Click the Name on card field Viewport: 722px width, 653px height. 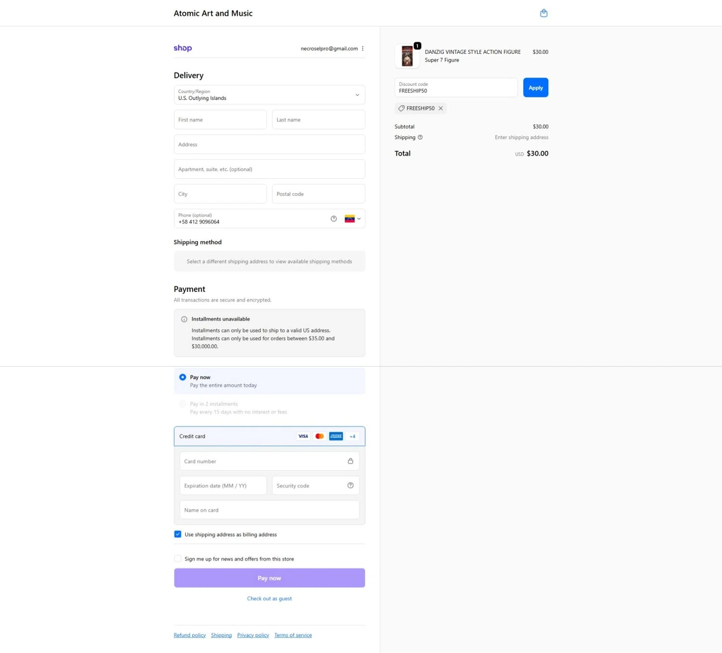tap(270, 510)
